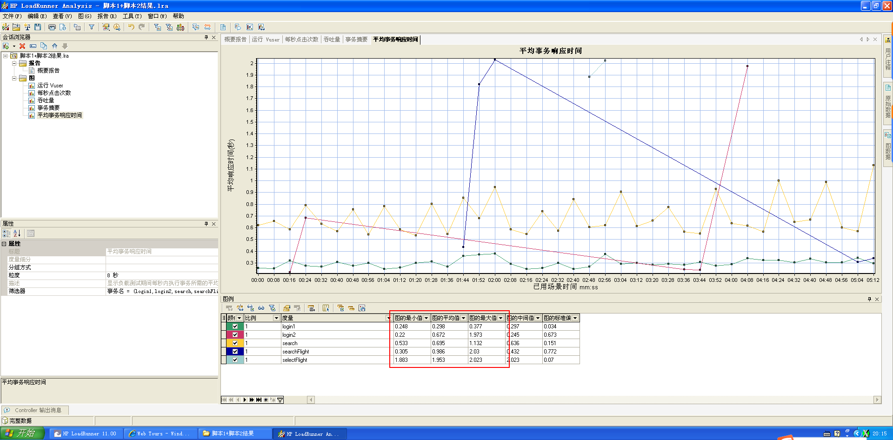Click the Add new graph icon
This screenshot has width=893, height=440.
click(x=6, y=46)
